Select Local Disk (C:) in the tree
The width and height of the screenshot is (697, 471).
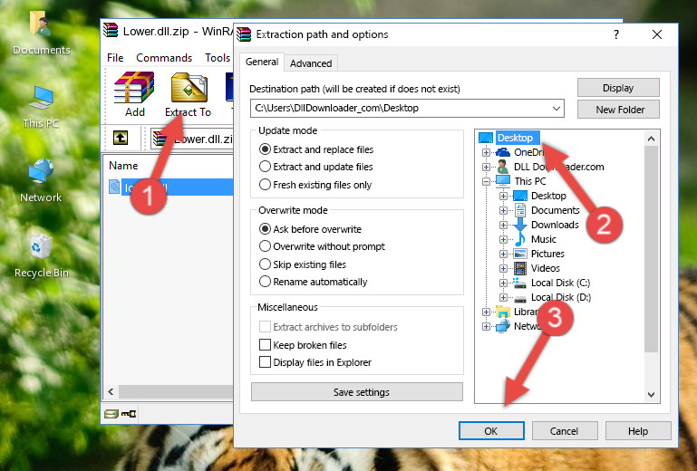(560, 283)
